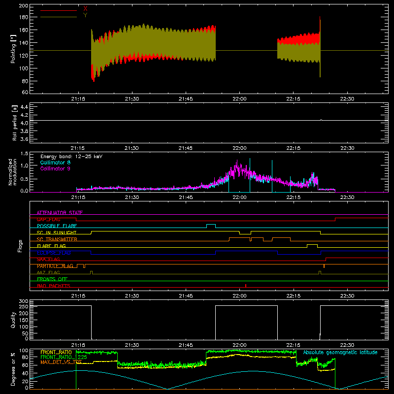The width and height of the screenshot is (394, 394).
Task: Click the 180 tick on Pointing axis
Action: coord(24,17)
